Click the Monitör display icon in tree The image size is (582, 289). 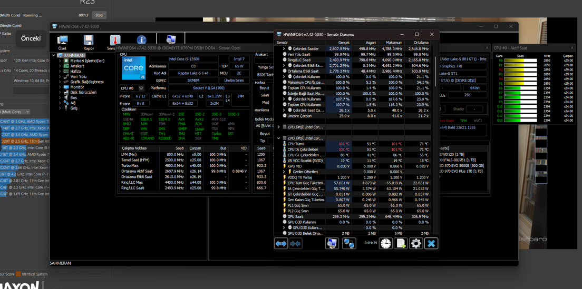(x=67, y=87)
